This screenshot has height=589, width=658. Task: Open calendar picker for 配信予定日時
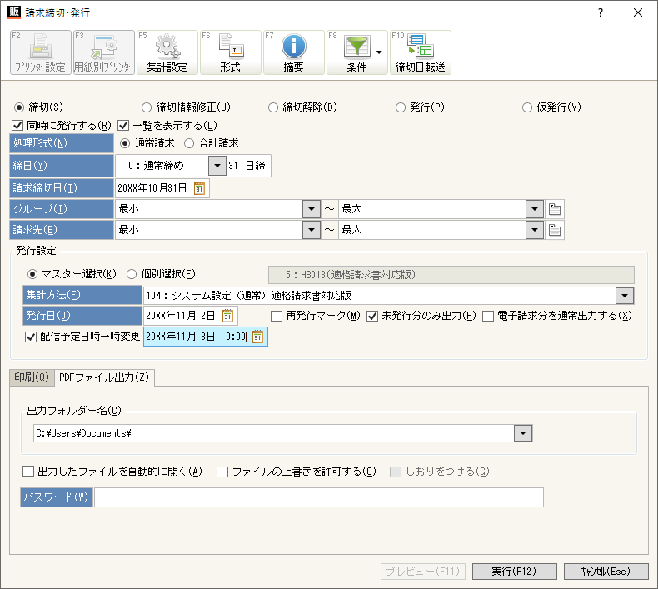(x=257, y=337)
